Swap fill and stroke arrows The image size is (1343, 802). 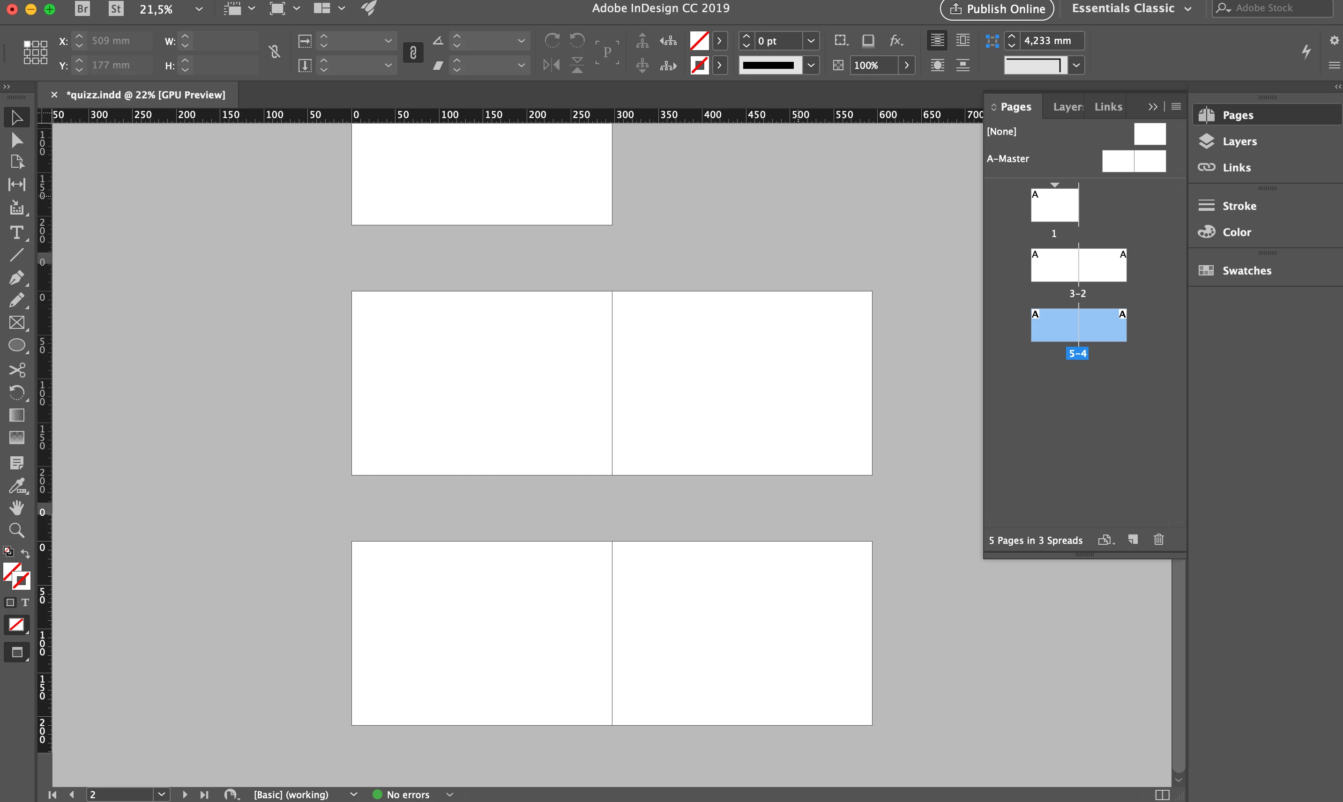point(25,553)
